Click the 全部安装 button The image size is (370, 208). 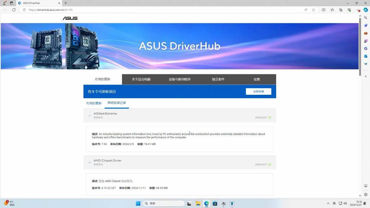pos(258,91)
